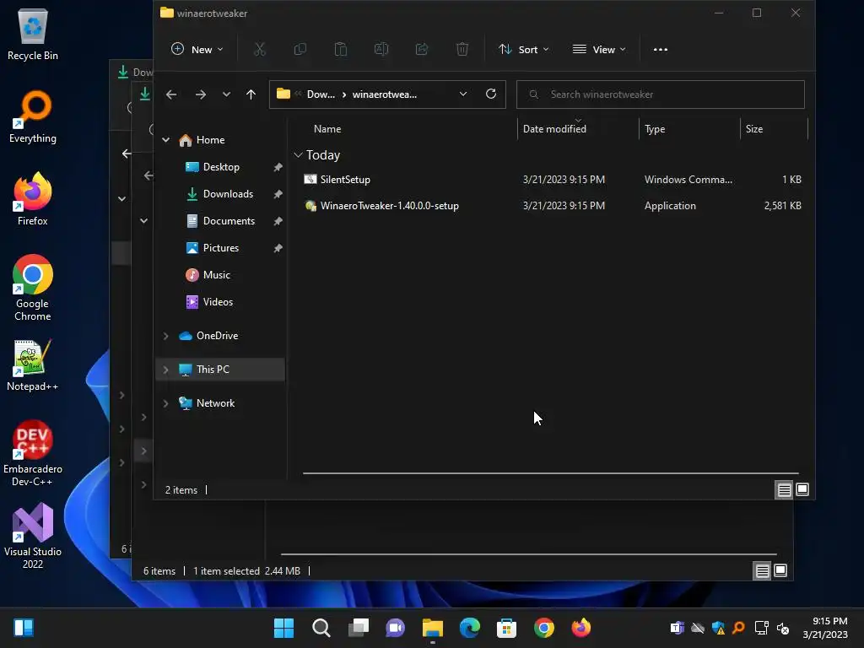Viewport: 864px width, 648px height.
Task: Open Widgets button on taskbar
Action: tap(24, 628)
